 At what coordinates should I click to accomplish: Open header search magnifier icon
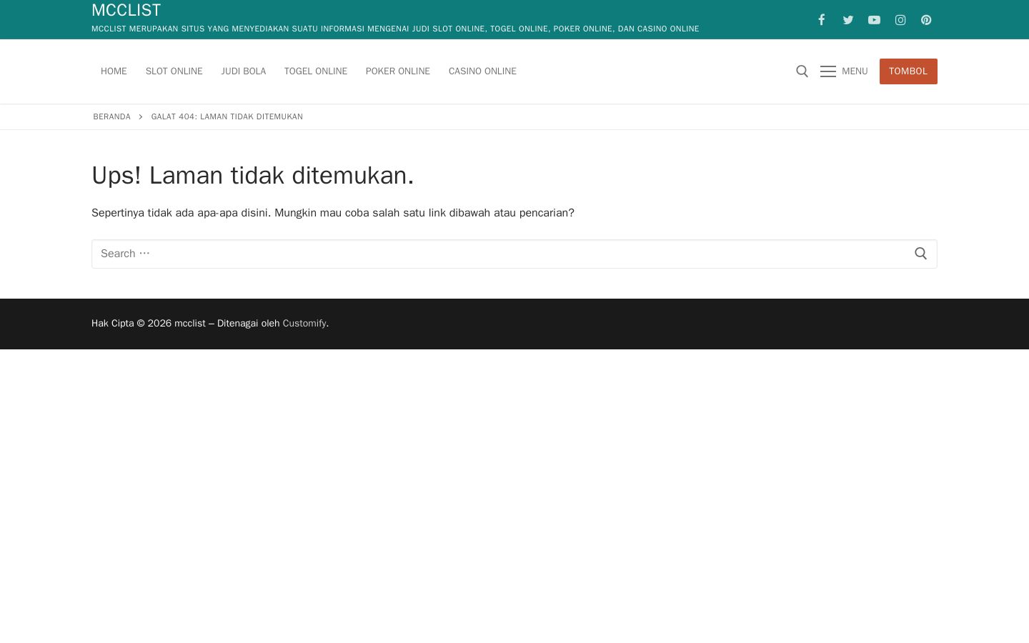[802, 71]
